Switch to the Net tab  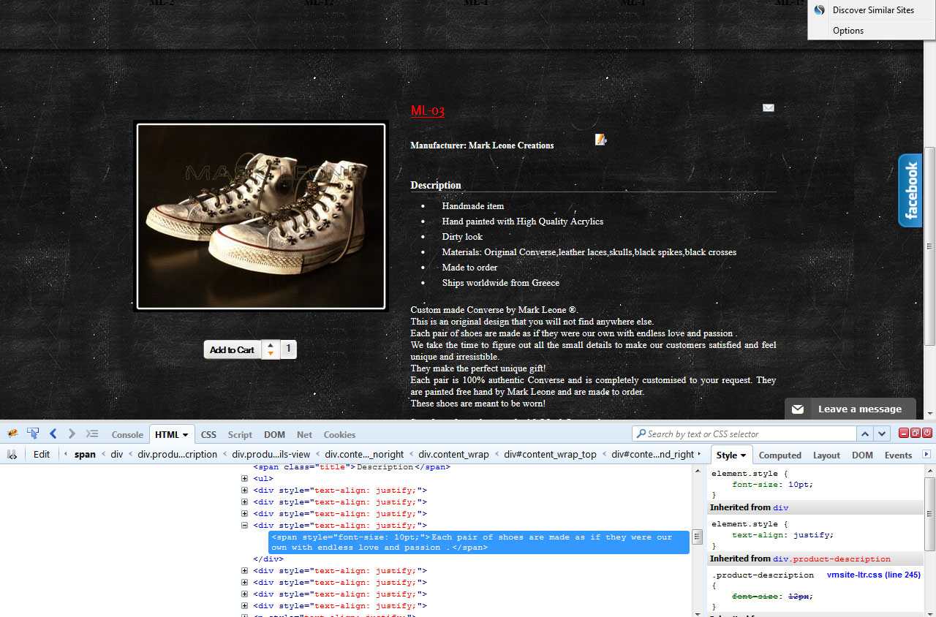[x=304, y=434]
